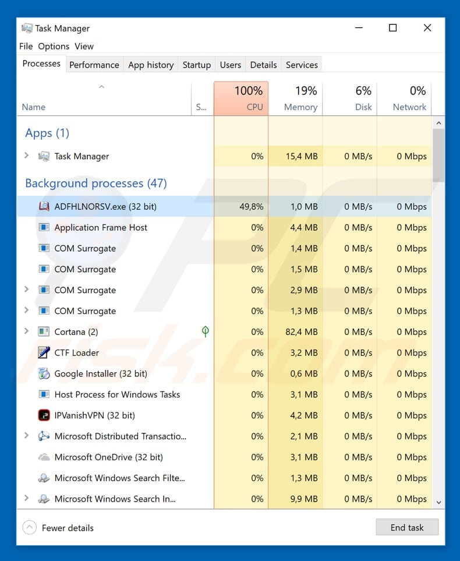Click the Microsoft Distributed Transaction icon

tap(44, 436)
